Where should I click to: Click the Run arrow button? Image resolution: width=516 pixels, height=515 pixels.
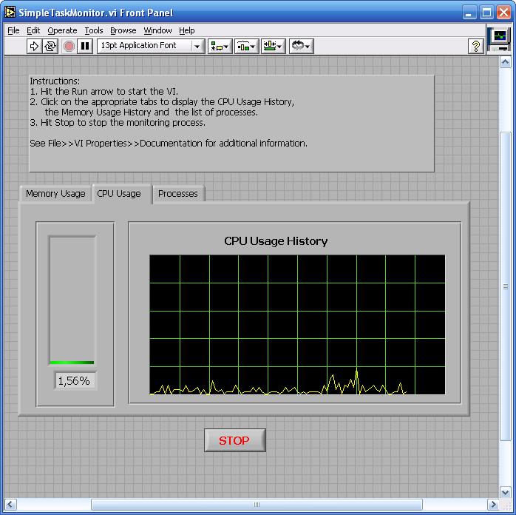click(x=34, y=46)
